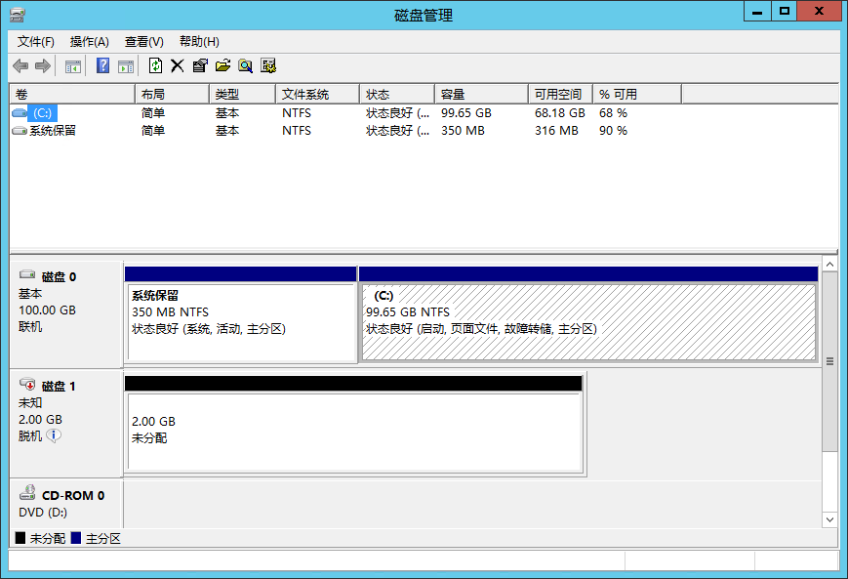Click the black X delete icon
848x579 pixels.
pyautogui.click(x=178, y=66)
